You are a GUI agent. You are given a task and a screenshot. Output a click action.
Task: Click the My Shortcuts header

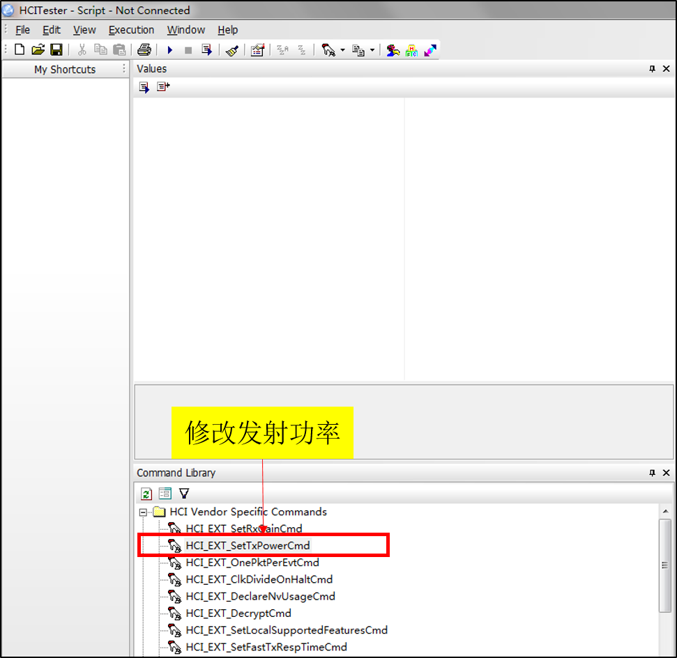tap(65, 70)
